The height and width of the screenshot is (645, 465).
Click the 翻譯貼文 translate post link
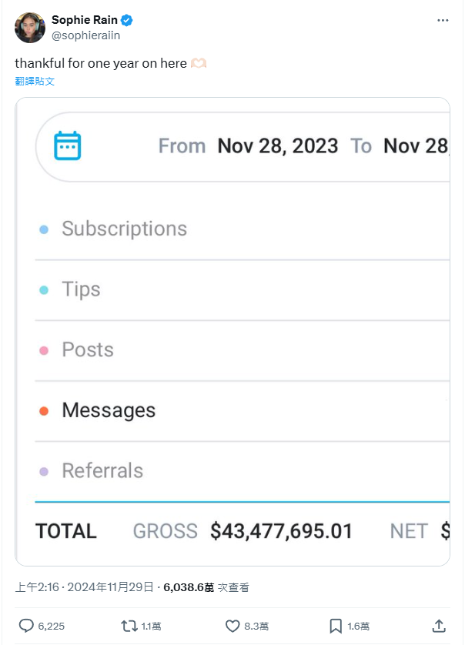[35, 81]
